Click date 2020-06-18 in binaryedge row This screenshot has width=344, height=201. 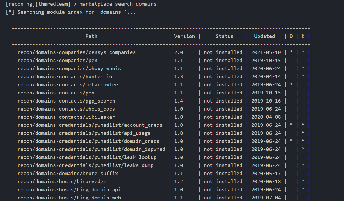pyautogui.click(x=266, y=182)
